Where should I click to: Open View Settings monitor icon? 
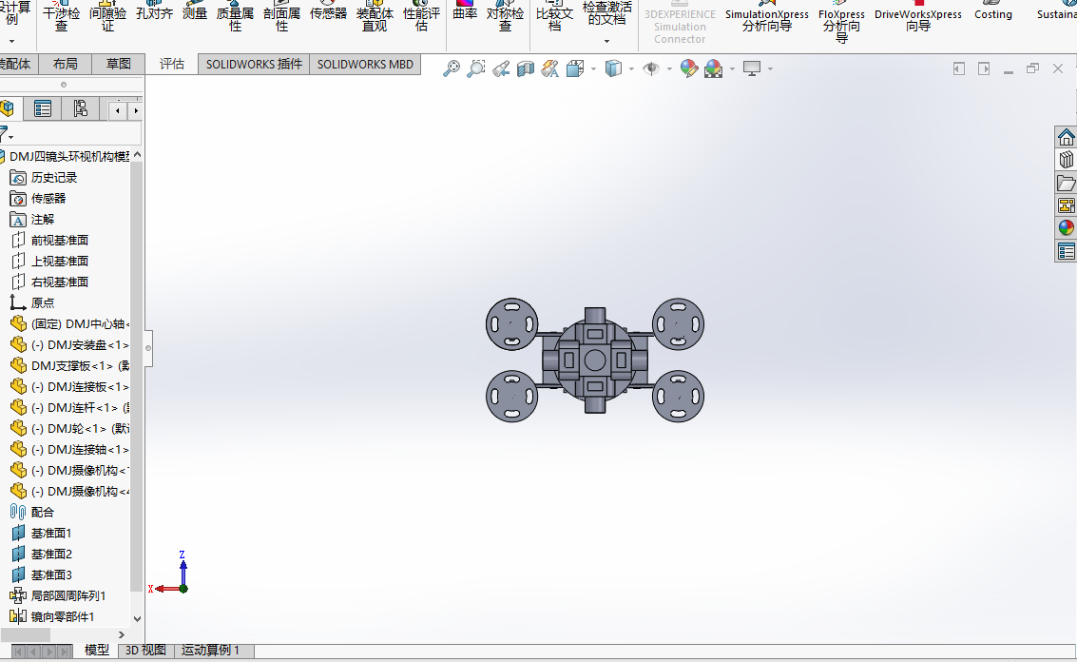pyautogui.click(x=752, y=68)
